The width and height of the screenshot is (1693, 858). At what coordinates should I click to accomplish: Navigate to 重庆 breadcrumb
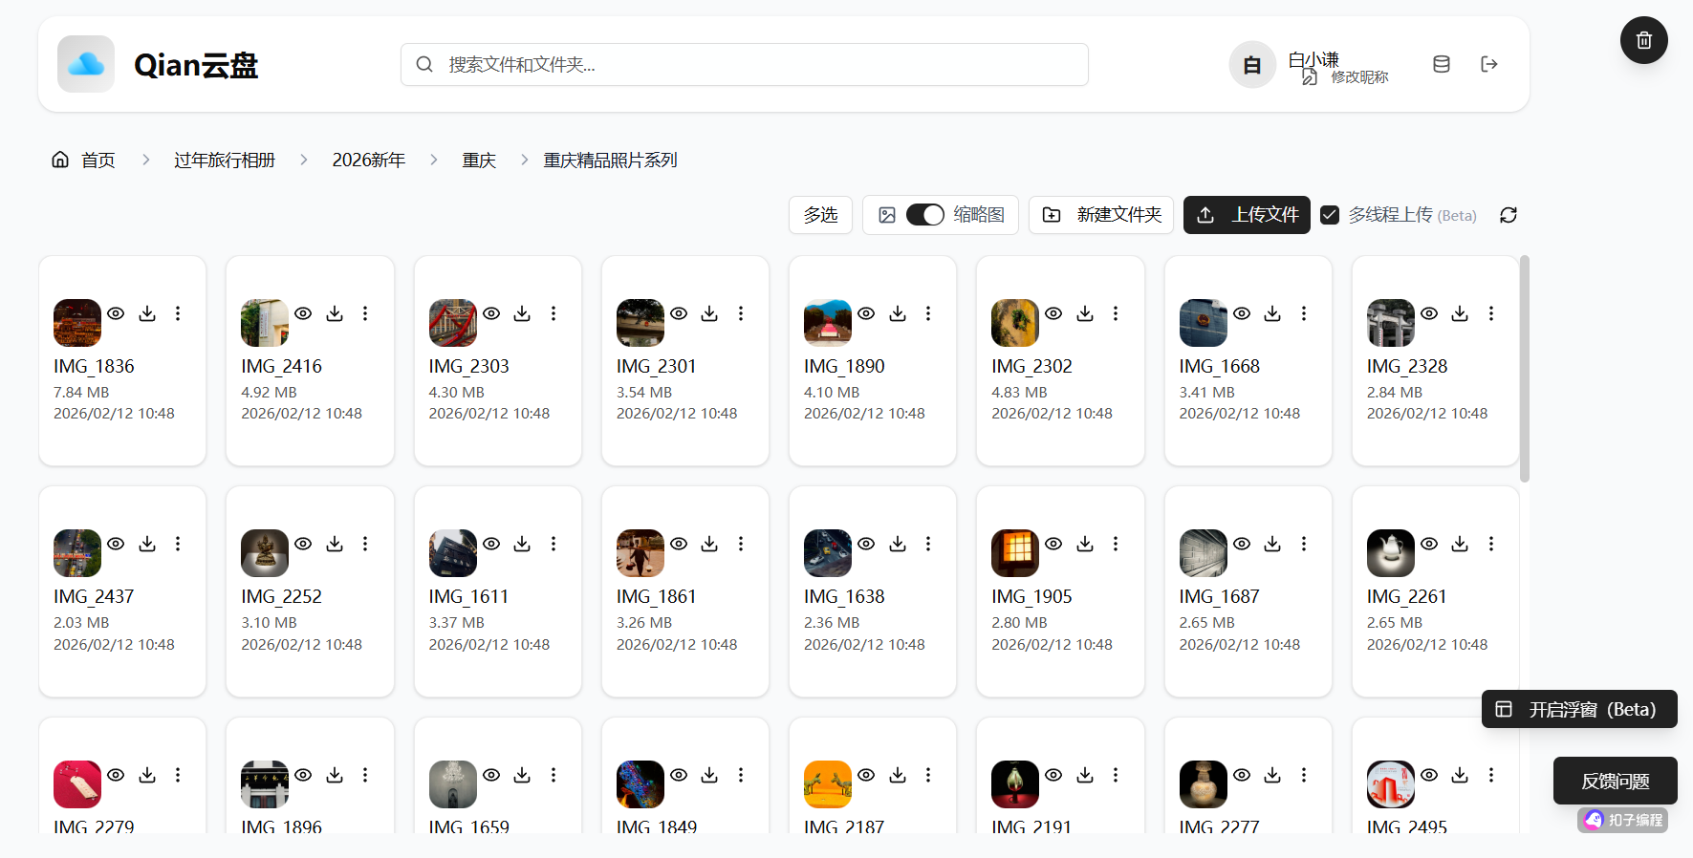pyautogui.click(x=479, y=160)
